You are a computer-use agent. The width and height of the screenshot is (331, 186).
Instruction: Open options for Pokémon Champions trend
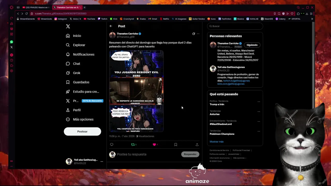259,131
